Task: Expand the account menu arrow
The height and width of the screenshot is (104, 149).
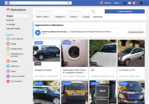Action: pyautogui.click(x=146, y=3)
